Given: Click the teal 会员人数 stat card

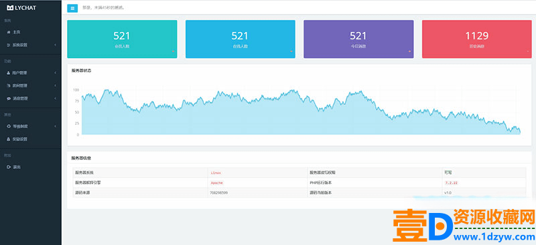Looking at the screenshot, I should tap(122, 39).
